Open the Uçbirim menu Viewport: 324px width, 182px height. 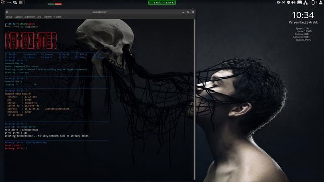[x=47, y=17]
